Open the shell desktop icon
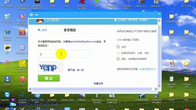 (97, 3)
